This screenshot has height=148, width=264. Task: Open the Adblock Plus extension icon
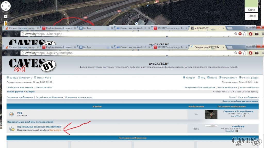[x=240, y=53]
